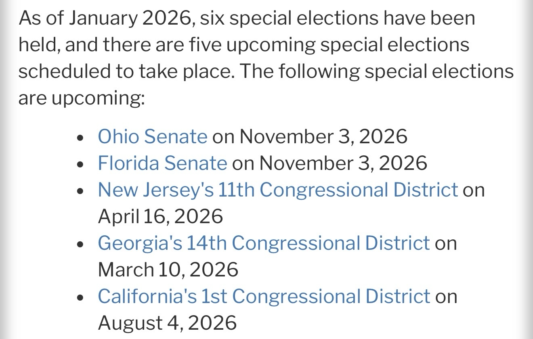Click the March 10, 2026 date text

pyautogui.click(x=168, y=270)
